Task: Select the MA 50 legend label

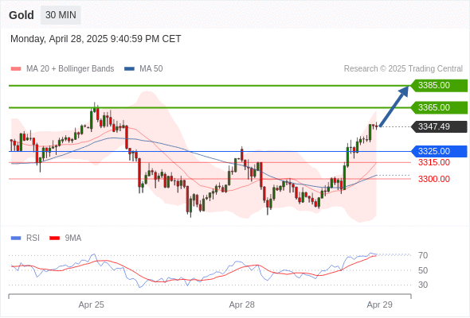Action: 151,69
